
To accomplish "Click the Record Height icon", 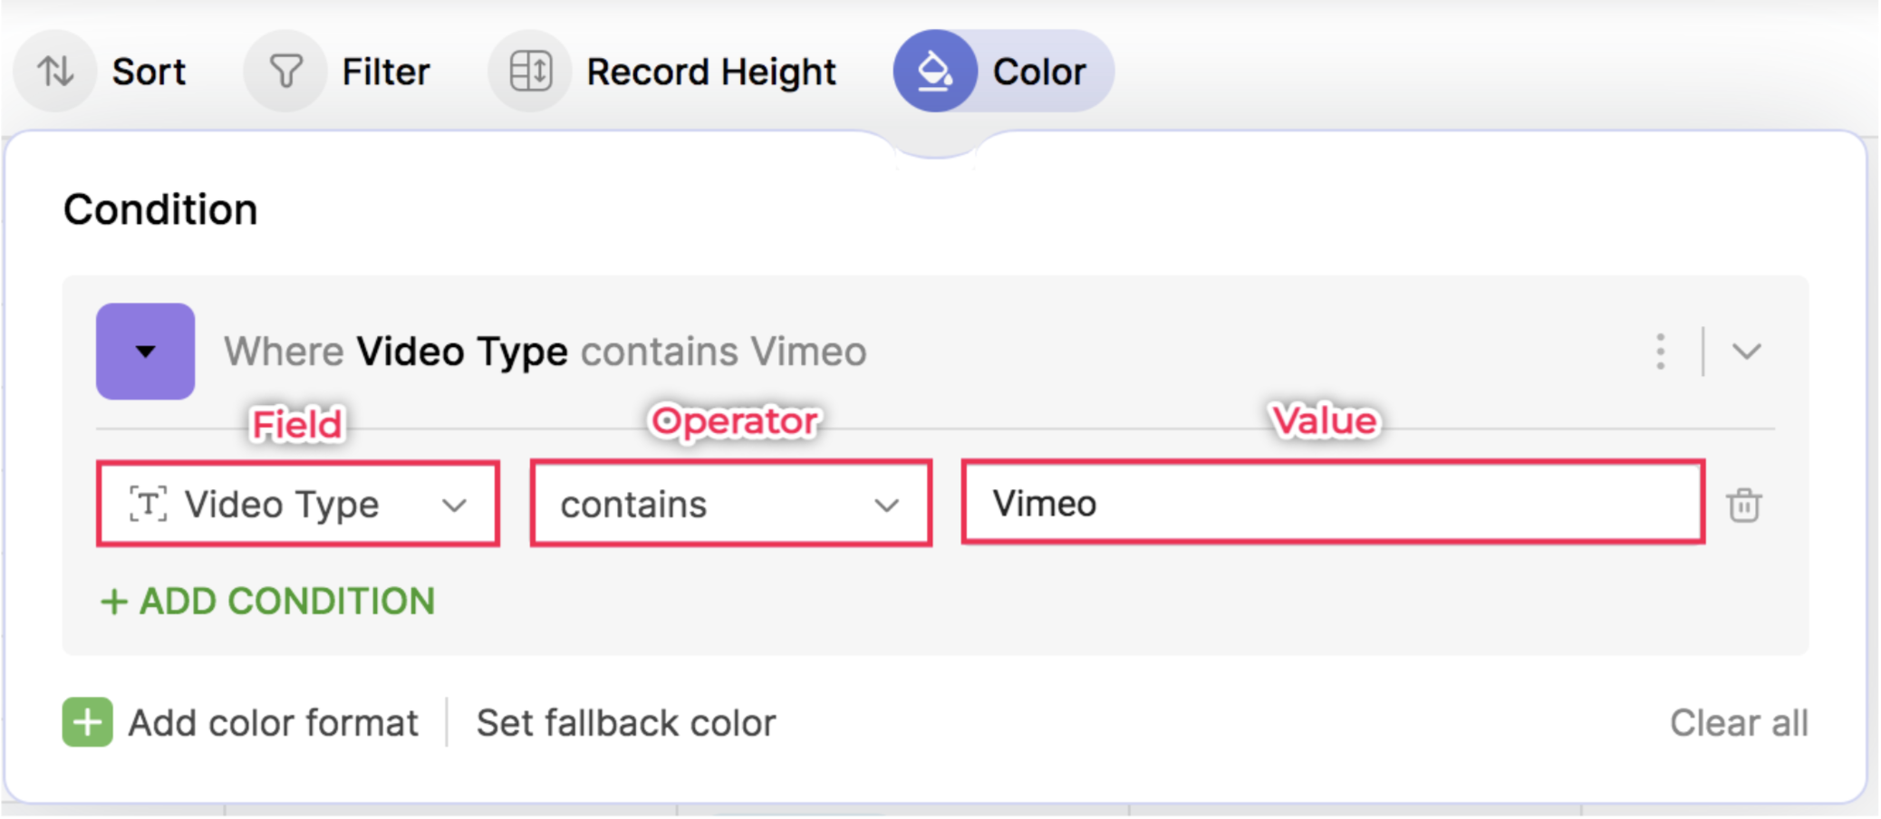I will pyautogui.click(x=530, y=72).
